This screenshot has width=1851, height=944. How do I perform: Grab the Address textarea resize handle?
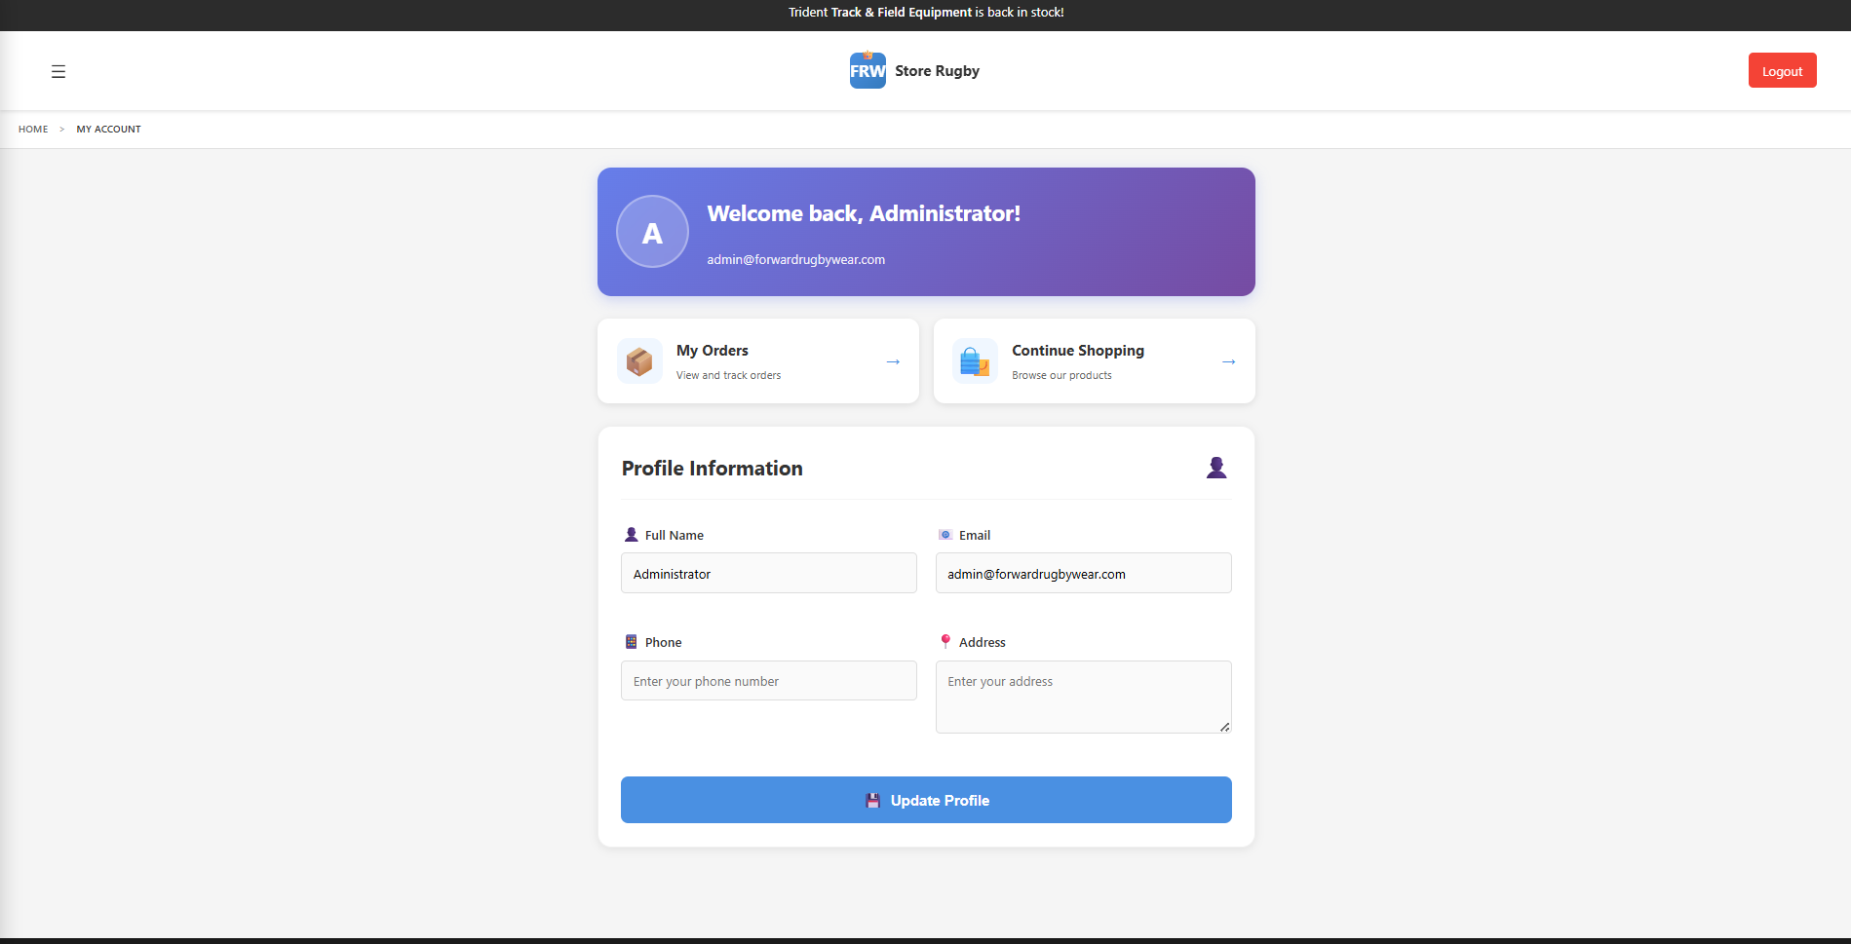pos(1224,727)
